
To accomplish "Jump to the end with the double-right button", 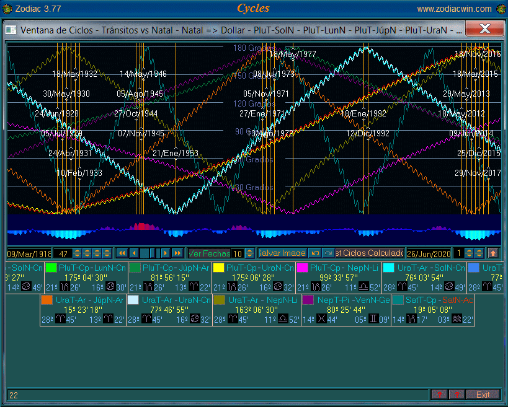I will click(x=178, y=253).
